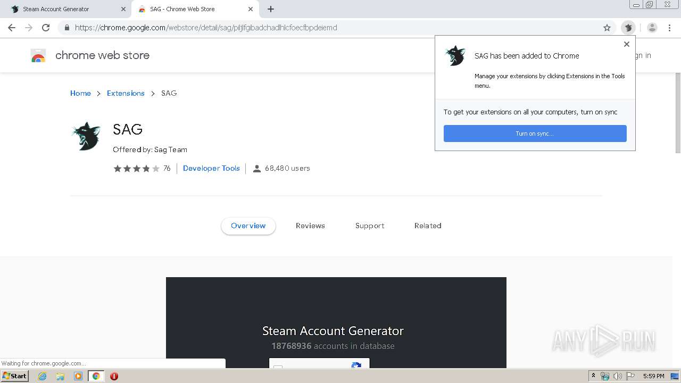Click the padlock site info icon
Screen dimensions: 681x383
[x=67, y=28]
